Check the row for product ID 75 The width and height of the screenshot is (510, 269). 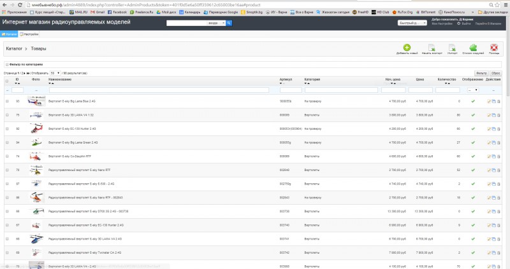click(7, 115)
